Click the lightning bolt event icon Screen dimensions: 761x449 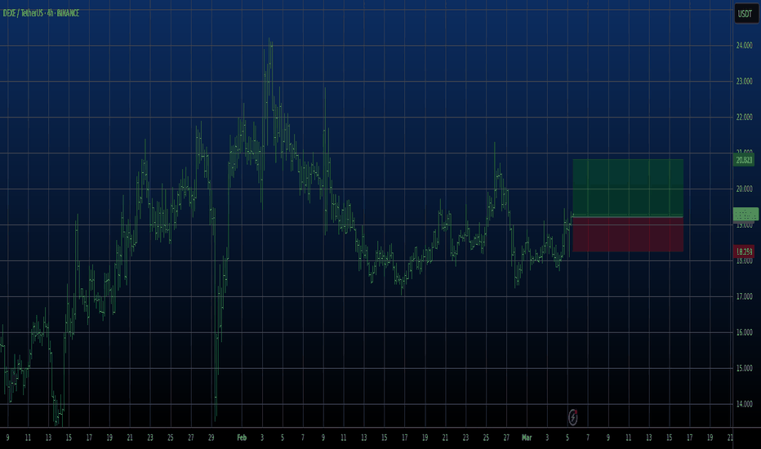click(572, 417)
